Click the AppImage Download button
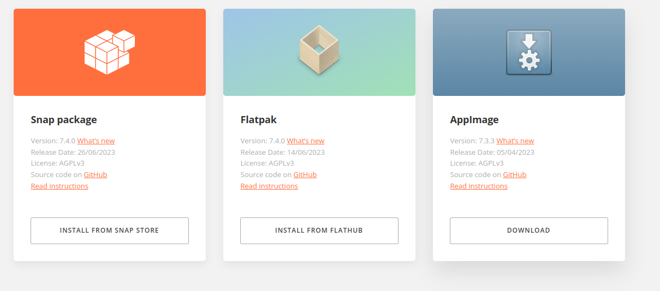660x291 pixels. (529, 231)
